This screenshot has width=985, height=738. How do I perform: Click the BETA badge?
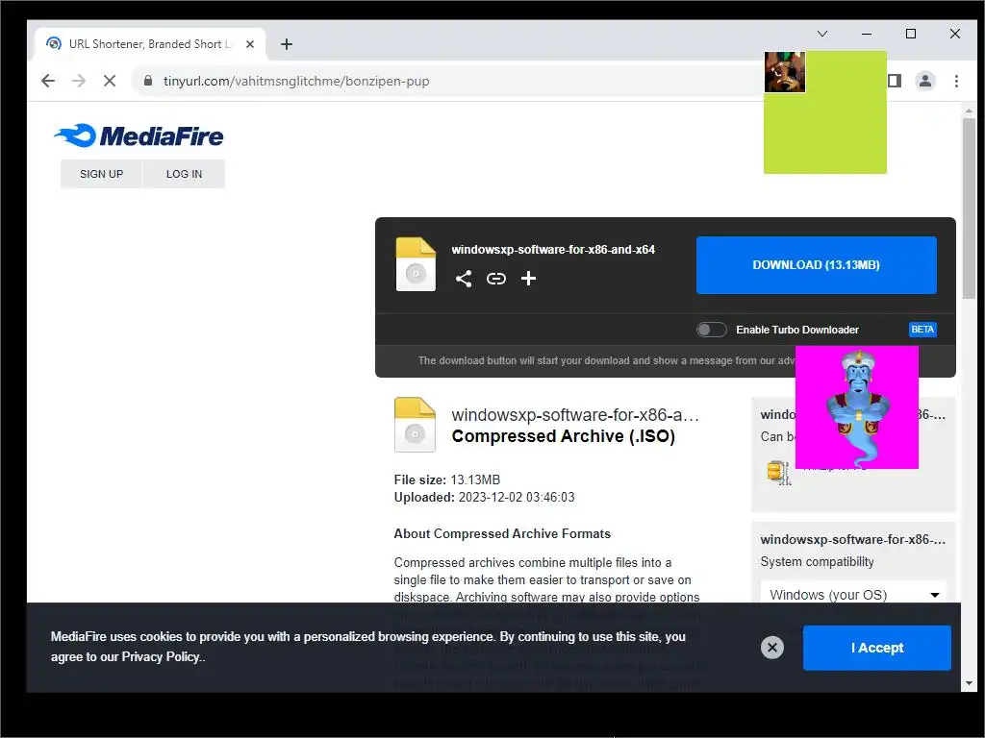pos(922,330)
